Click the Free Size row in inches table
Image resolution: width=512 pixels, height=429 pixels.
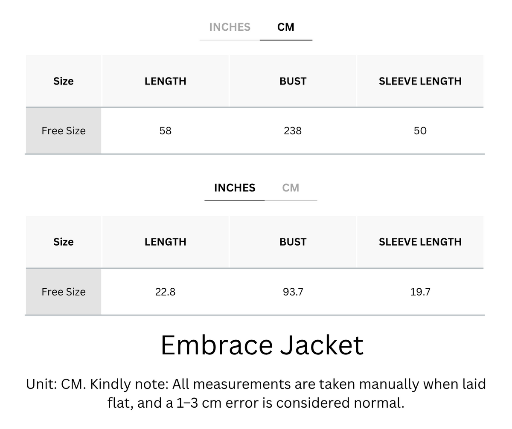[255, 292]
